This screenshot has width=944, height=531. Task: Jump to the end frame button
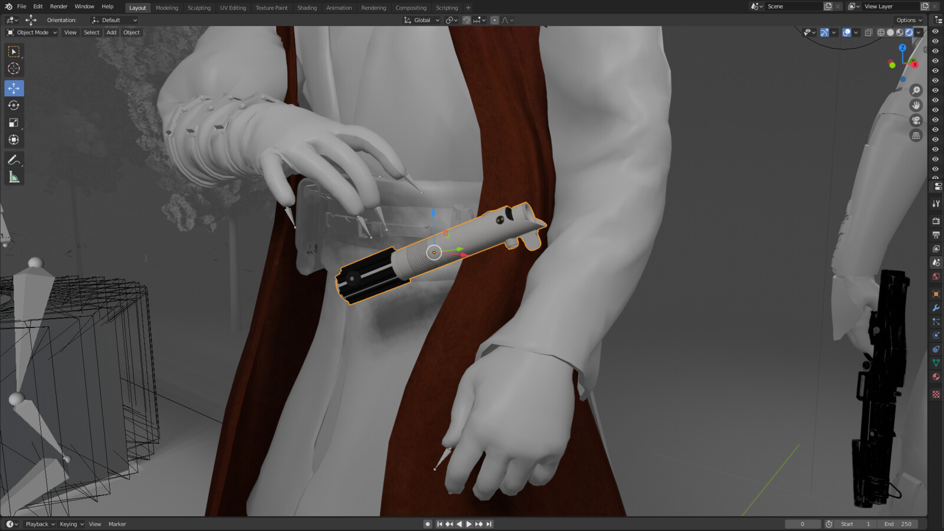click(489, 524)
